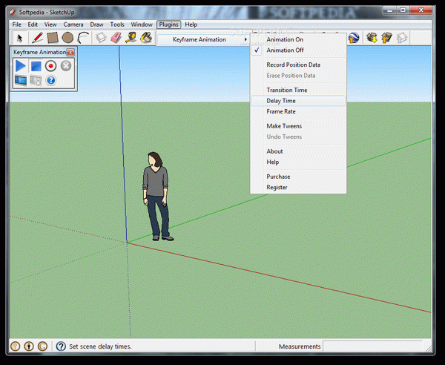Minimize the SketchUp window
Image resolution: width=445 pixels, height=365 pixels.
click(x=389, y=10)
